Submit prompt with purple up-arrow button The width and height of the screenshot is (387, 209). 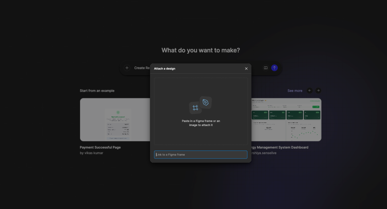click(274, 68)
